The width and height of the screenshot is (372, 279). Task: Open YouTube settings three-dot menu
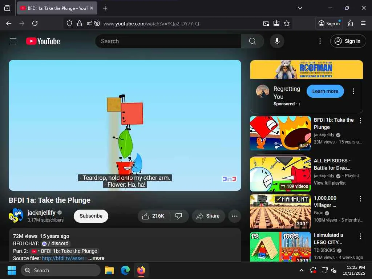[320, 41]
